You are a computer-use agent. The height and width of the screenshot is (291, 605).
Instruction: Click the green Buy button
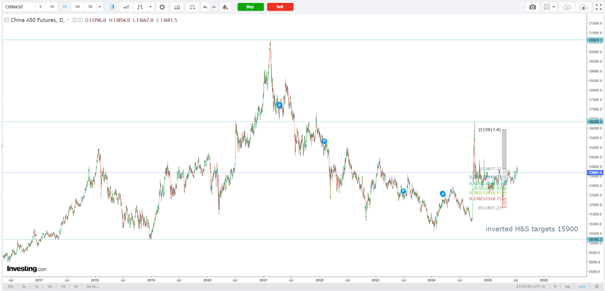click(x=250, y=7)
